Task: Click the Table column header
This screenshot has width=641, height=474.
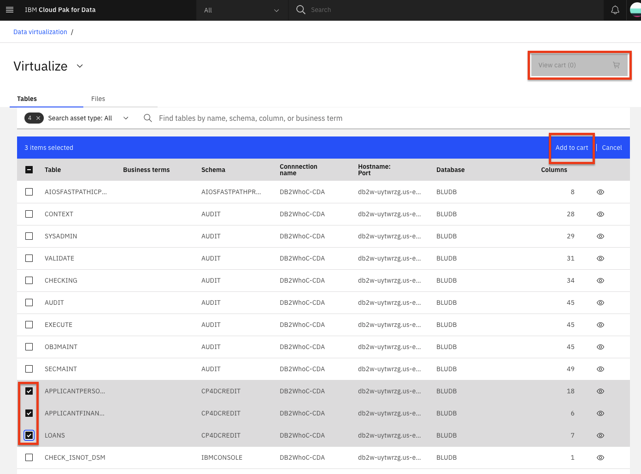Action: [53, 170]
